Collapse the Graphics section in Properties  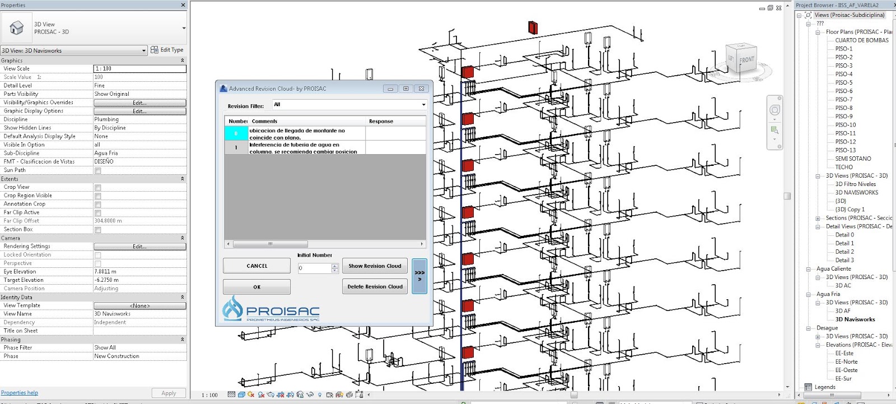(182, 61)
